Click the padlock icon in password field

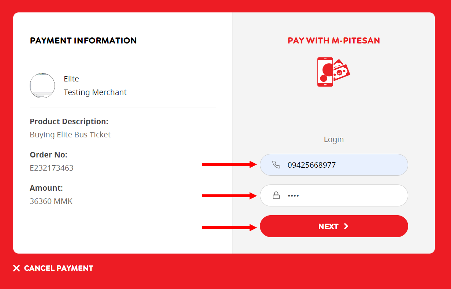[x=276, y=195]
